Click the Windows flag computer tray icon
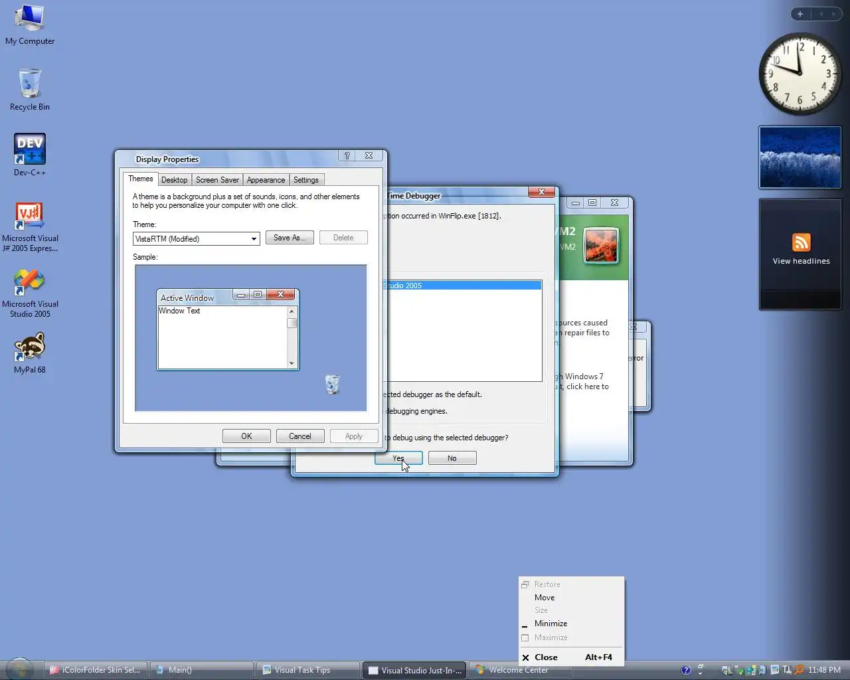This screenshot has height=680, width=850. [726, 671]
